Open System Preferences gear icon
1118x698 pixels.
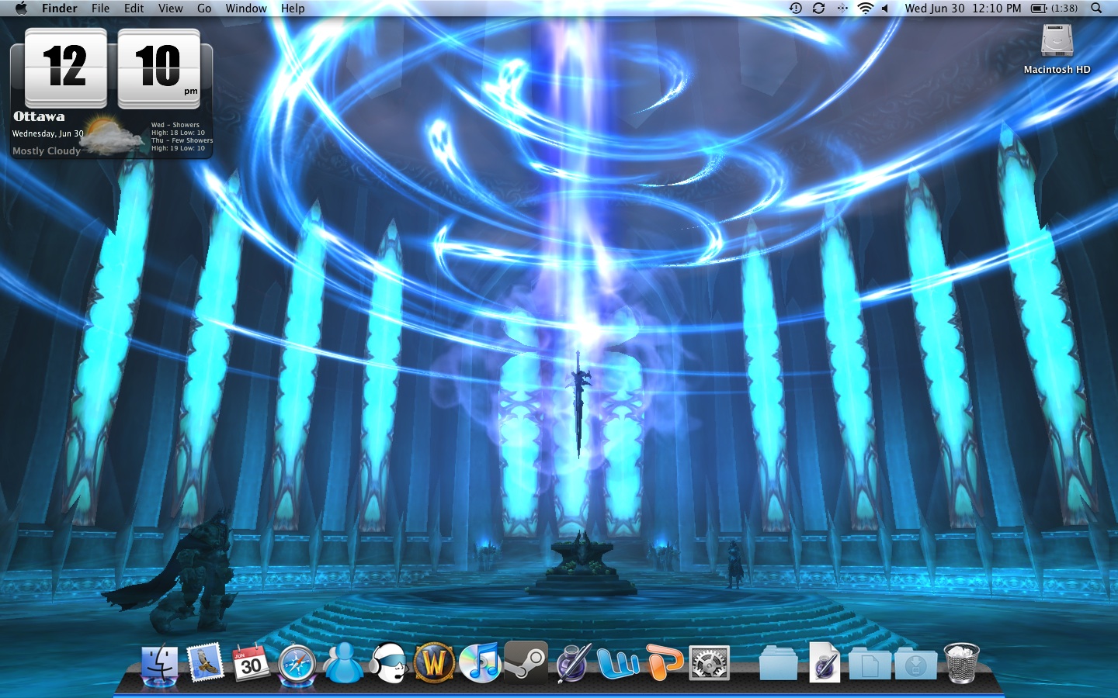(x=710, y=664)
